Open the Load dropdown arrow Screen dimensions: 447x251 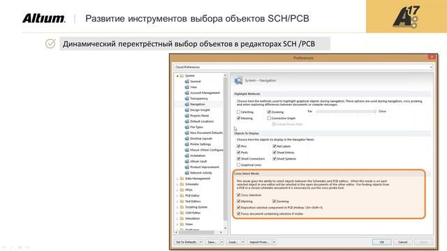click(x=243, y=242)
